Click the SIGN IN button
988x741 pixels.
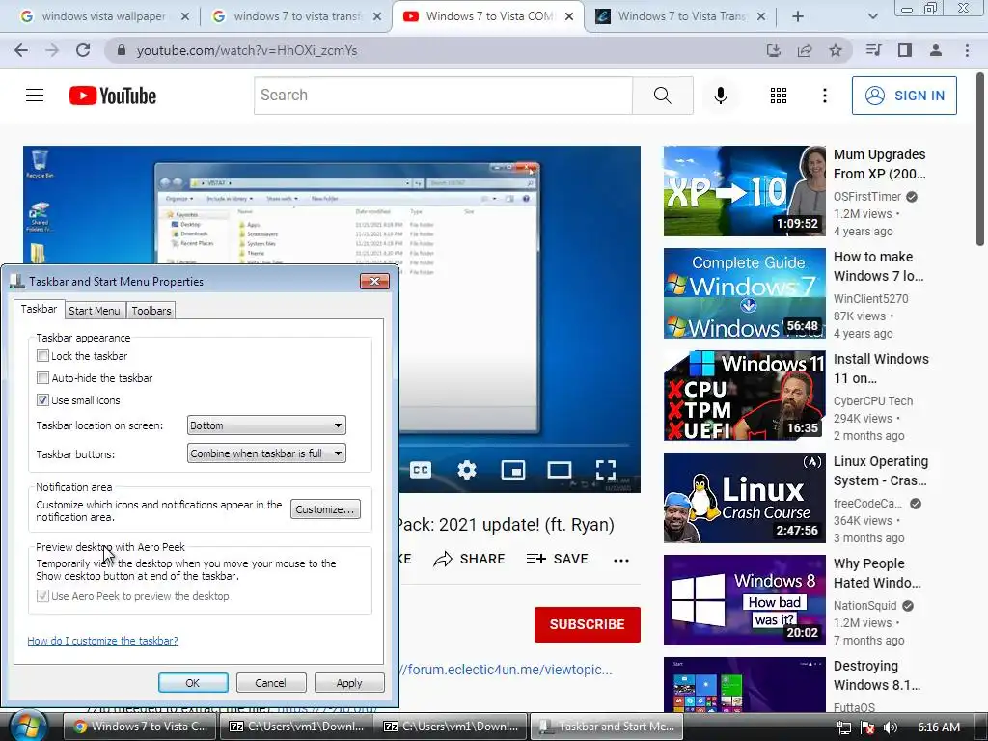(904, 96)
